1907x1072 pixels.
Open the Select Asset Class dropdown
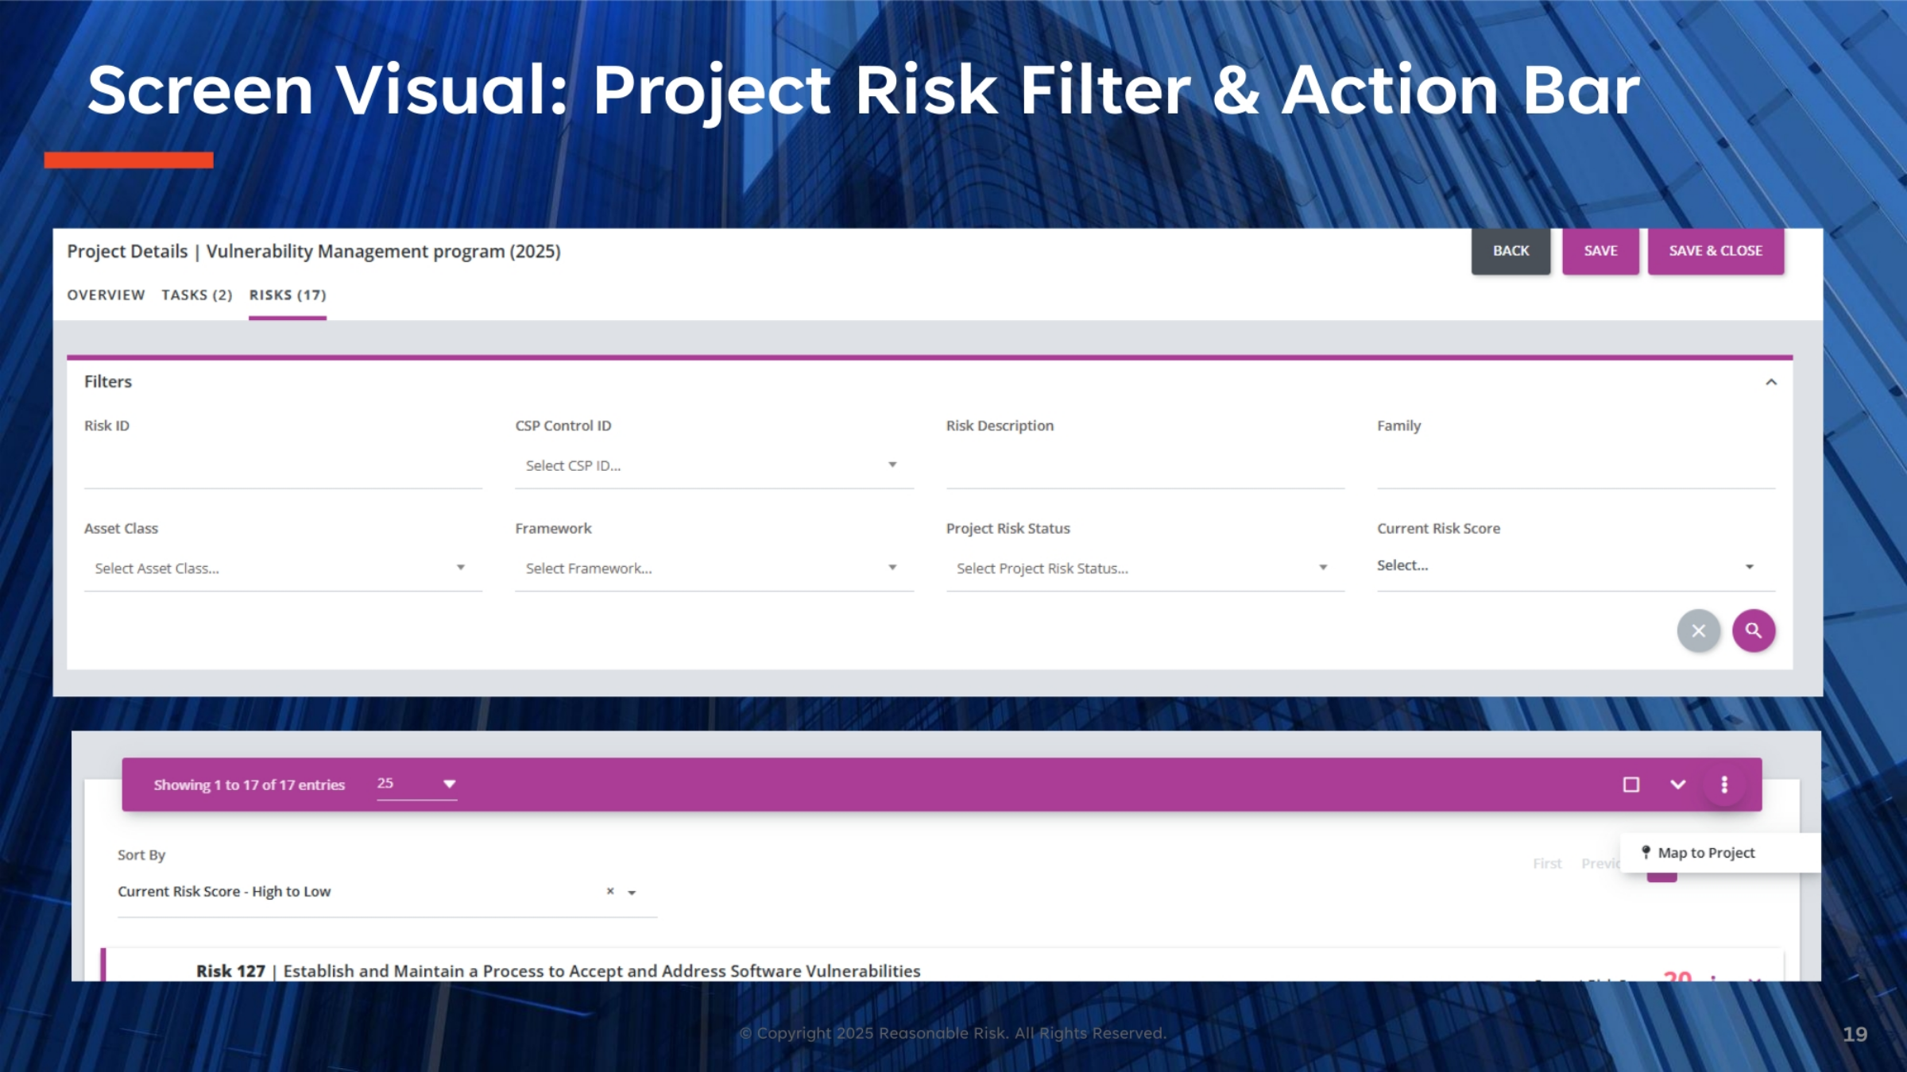[283, 569]
